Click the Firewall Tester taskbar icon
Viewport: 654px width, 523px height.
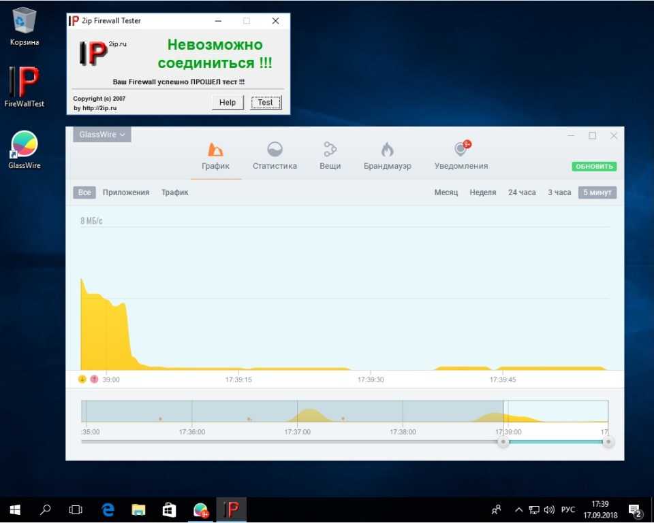pyautogui.click(x=231, y=509)
